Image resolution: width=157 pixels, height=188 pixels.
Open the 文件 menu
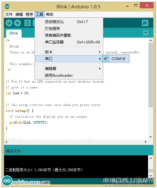[9, 14]
